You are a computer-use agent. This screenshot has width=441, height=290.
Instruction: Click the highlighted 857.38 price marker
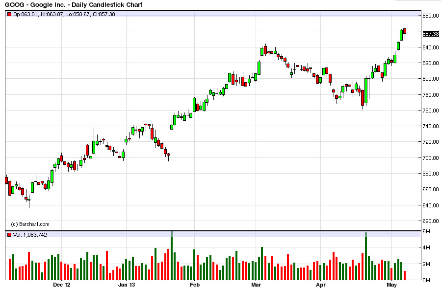[431, 34]
